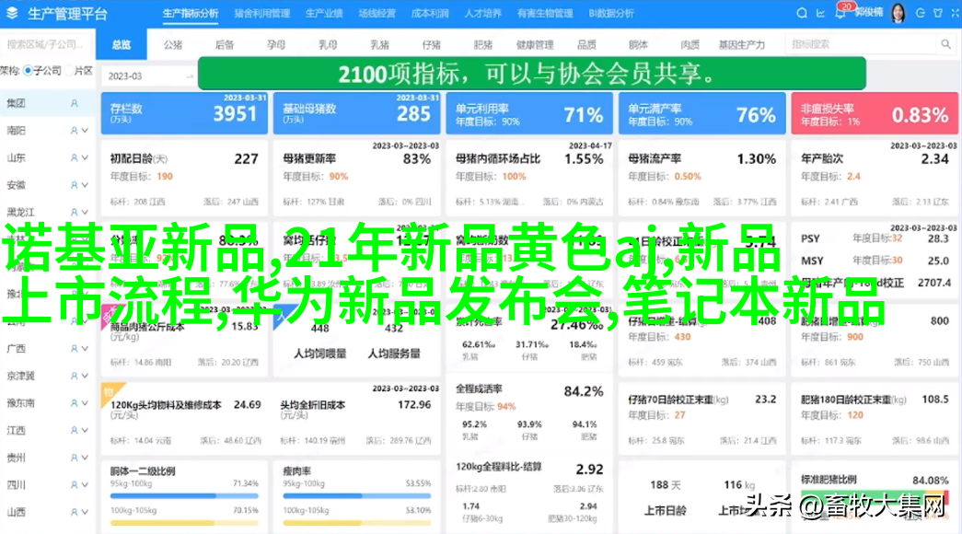Click the '头均全折旧成本' indicator title

tap(312, 405)
